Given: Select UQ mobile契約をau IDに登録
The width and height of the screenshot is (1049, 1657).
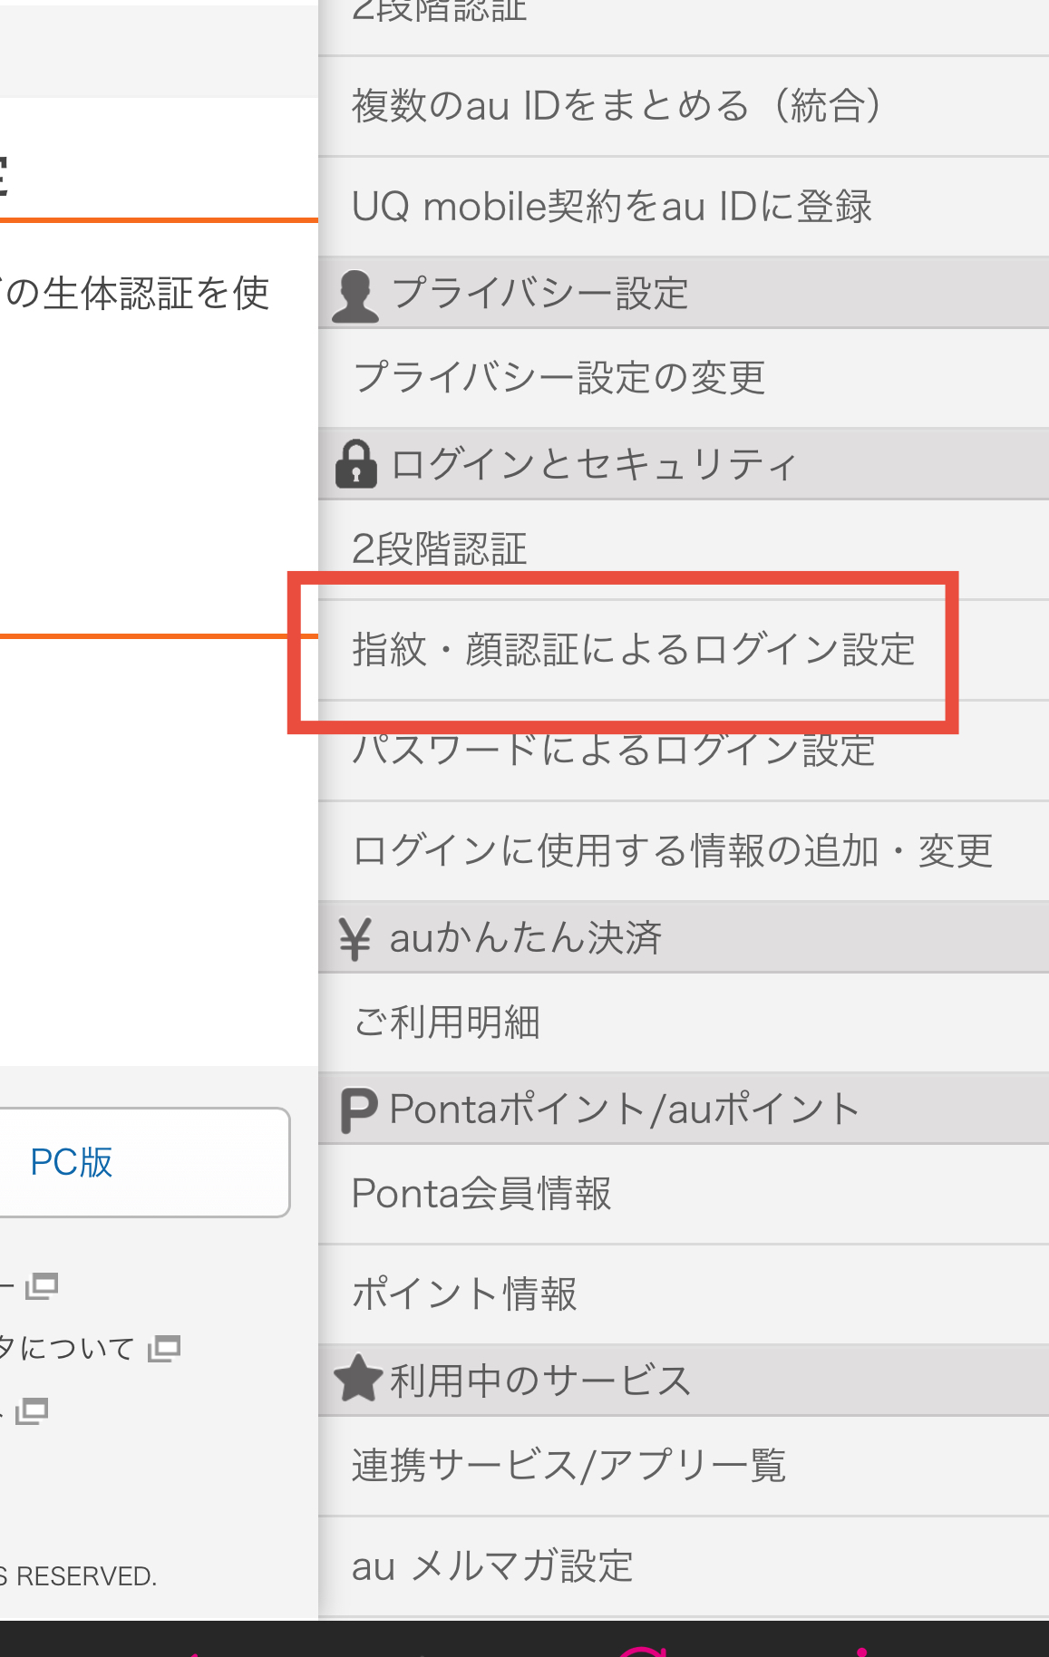Looking at the screenshot, I should point(611,207).
